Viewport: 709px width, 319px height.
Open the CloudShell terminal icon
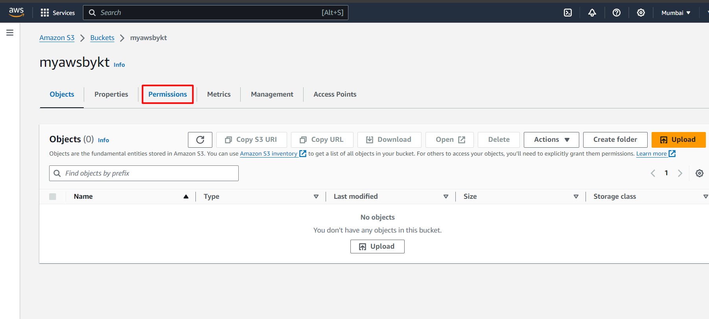click(x=568, y=13)
